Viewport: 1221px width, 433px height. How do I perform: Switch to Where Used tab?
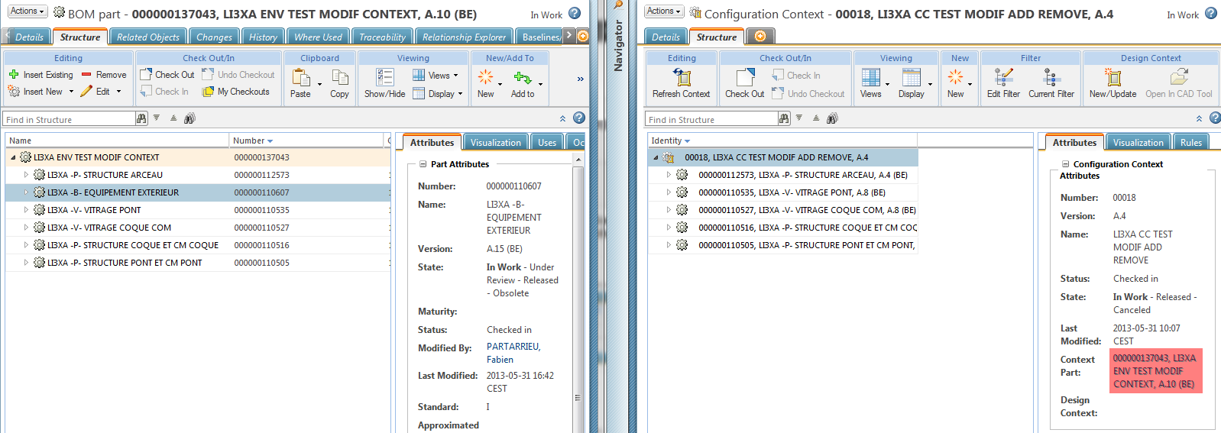318,37
